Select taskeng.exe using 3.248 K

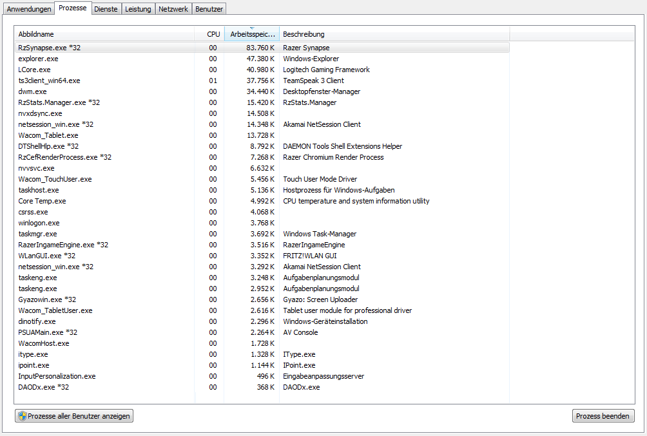click(x=262, y=278)
